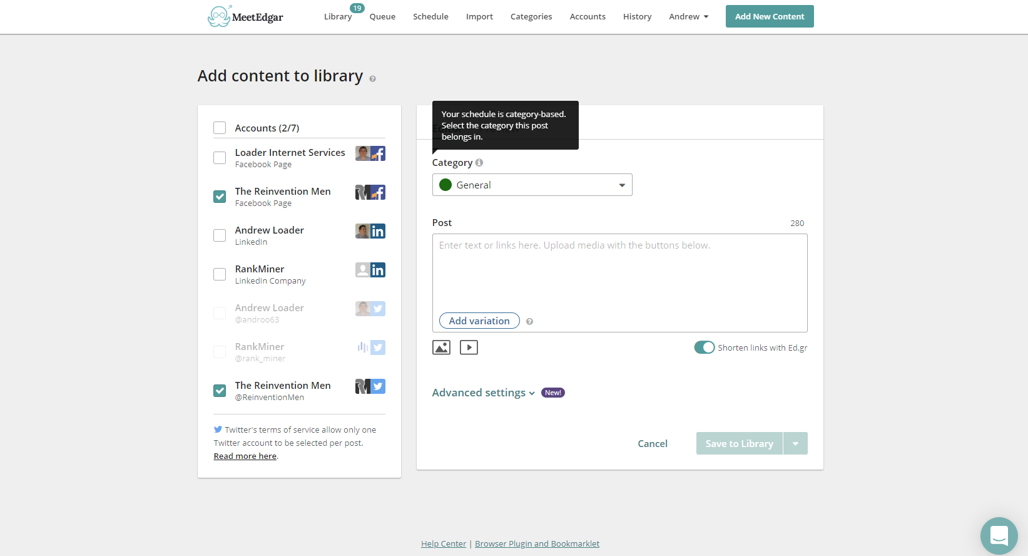Click the green General category color dot
Viewport: 1028px width, 556px height.
pos(445,185)
